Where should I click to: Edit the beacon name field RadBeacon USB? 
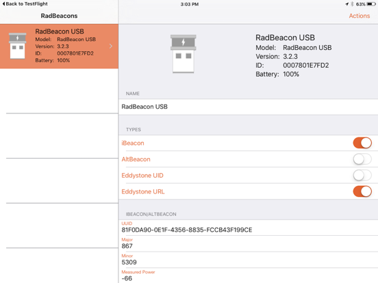coord(249,107)
